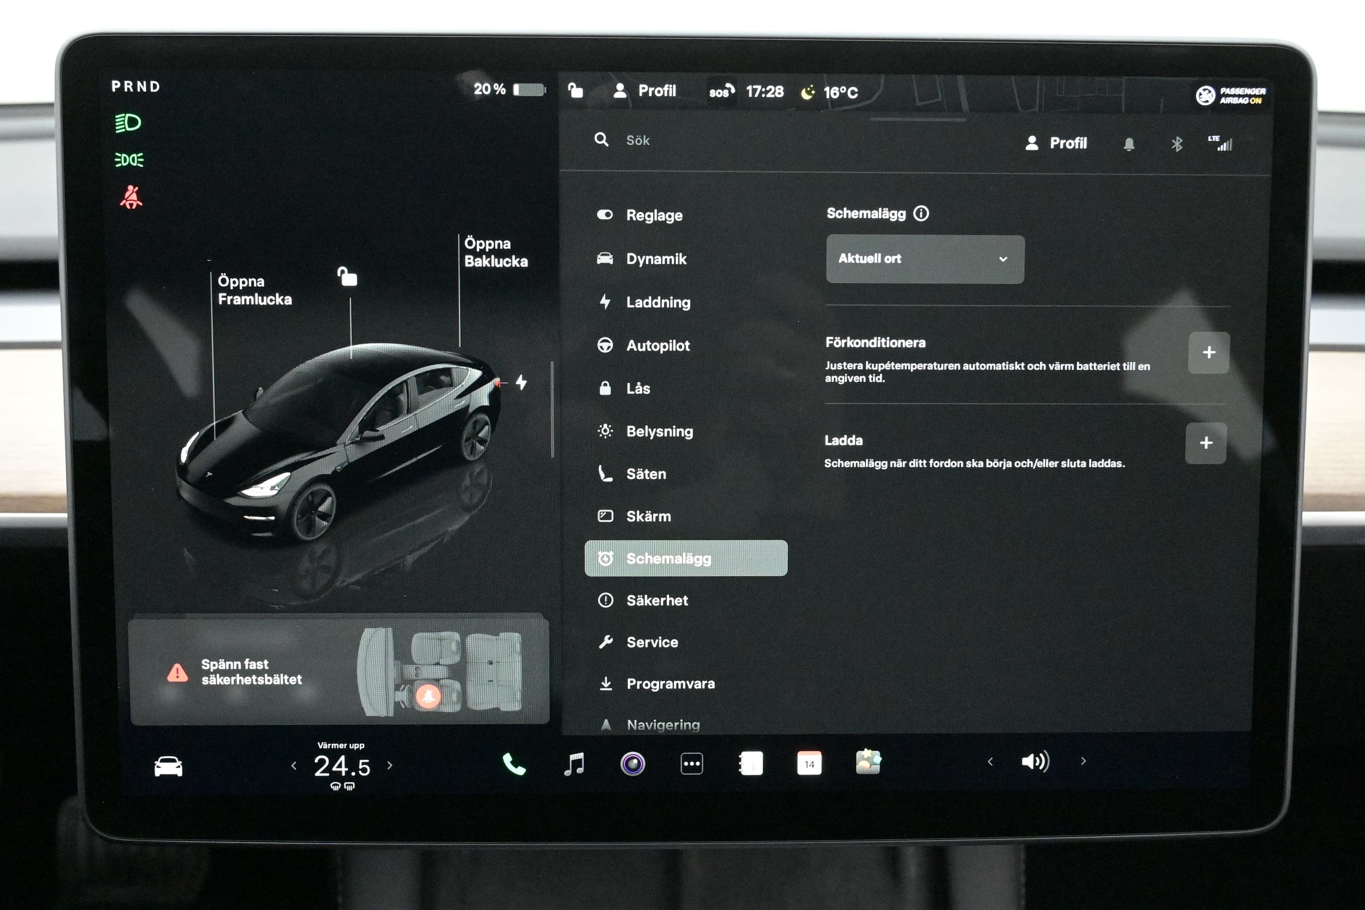
Task: Increase cabin temperature with right arrow
Action: [x=390, y=765]
